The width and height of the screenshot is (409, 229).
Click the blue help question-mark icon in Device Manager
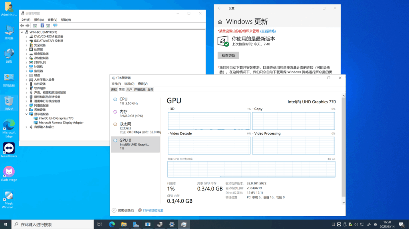(42, 25)
